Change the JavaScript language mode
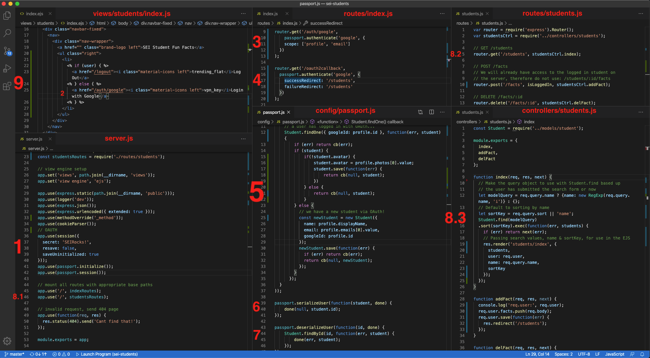 click(x=614, y=354)
